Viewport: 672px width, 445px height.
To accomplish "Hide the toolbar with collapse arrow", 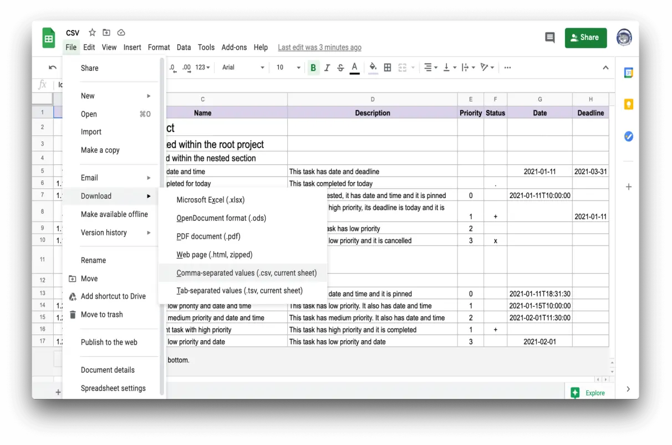I will (605, 68).
